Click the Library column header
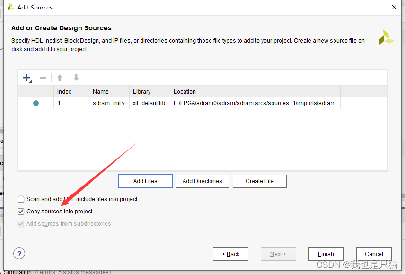The height and width of the screenshot is (274, 405). tap(150, 92)
